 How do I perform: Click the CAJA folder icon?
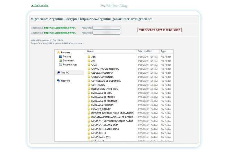click(89, 65)
